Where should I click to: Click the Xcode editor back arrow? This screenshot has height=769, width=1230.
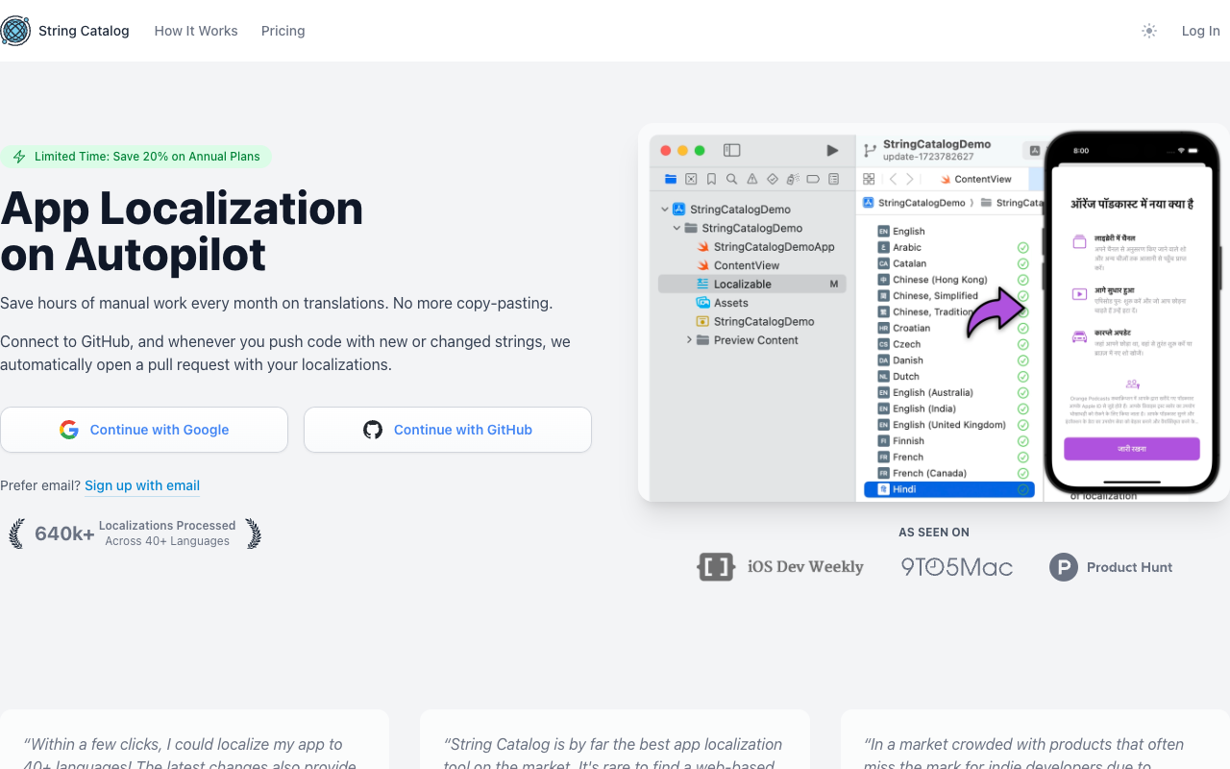[893, 179]
